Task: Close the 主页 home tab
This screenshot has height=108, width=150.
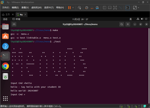Action: tap(13, 15)
